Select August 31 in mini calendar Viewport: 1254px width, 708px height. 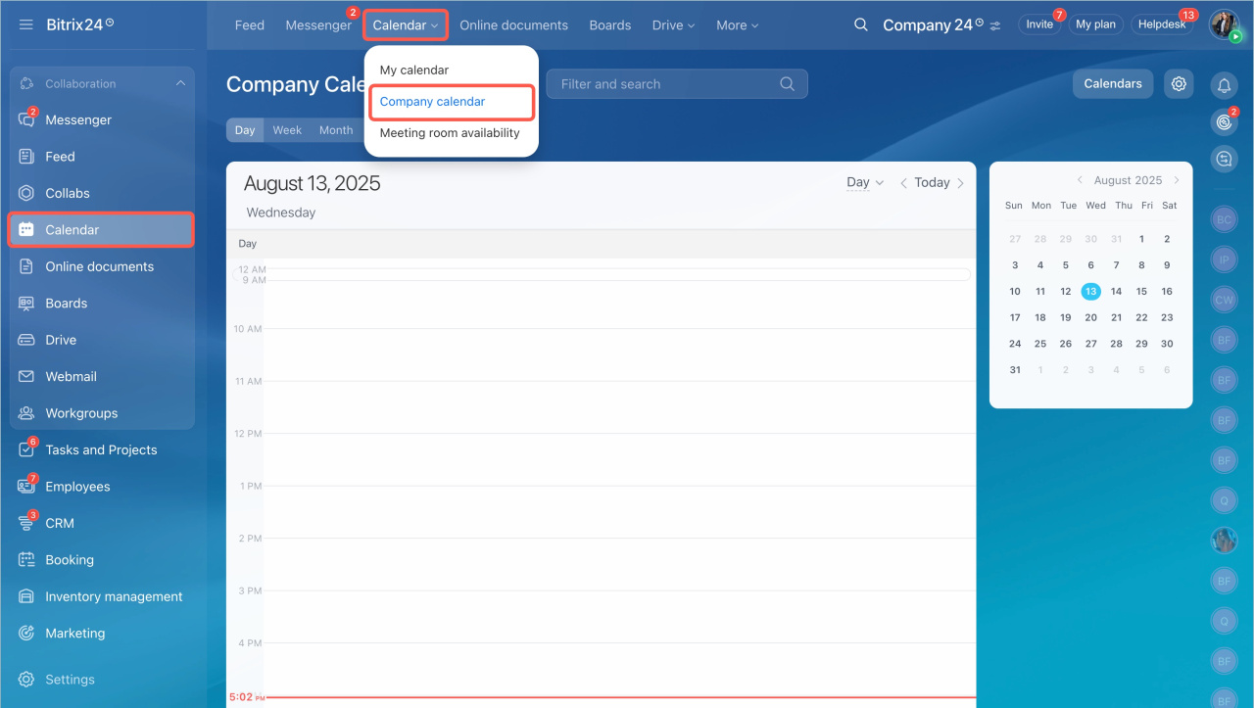tap(1015, 370)
